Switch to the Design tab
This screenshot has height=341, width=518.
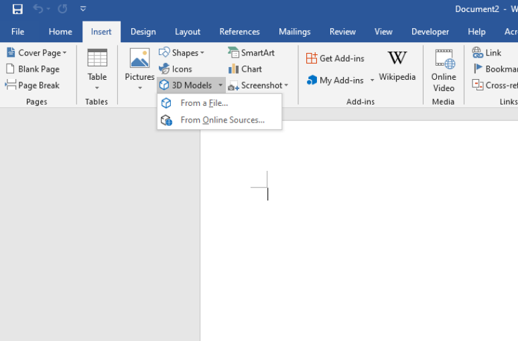[143, 31]
